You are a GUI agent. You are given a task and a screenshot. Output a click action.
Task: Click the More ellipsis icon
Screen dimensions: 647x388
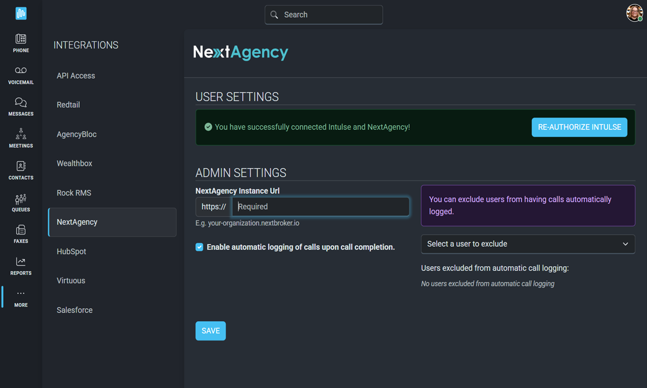(x=20, y=294)
